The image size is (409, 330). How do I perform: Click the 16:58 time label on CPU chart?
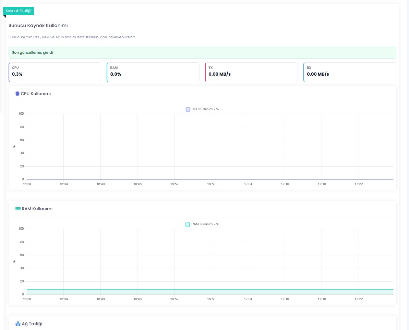(211, 184)
